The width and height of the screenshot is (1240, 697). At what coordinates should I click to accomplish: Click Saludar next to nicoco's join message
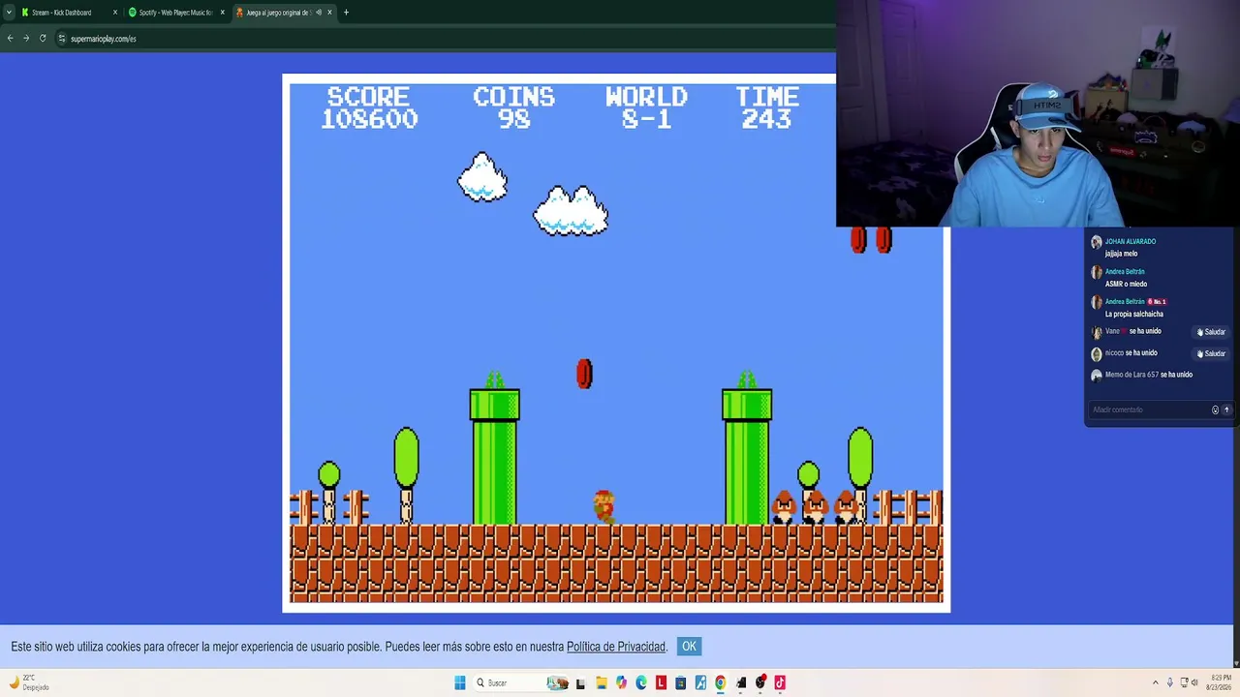[1211, 353]
